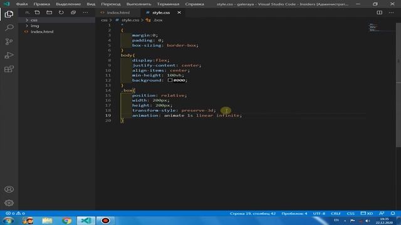Open the Extensions view

click(9, 69)
